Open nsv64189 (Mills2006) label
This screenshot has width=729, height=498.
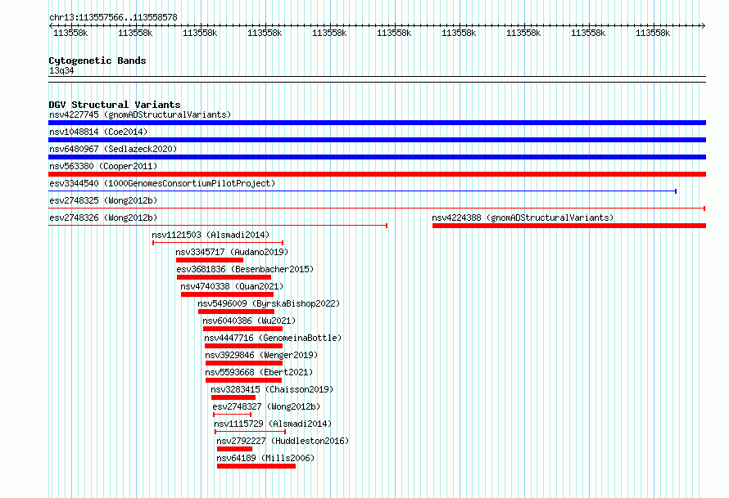point(265,458)
